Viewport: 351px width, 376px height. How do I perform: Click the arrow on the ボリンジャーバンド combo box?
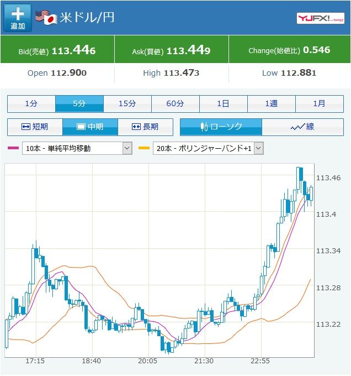(x=259, y=148)
